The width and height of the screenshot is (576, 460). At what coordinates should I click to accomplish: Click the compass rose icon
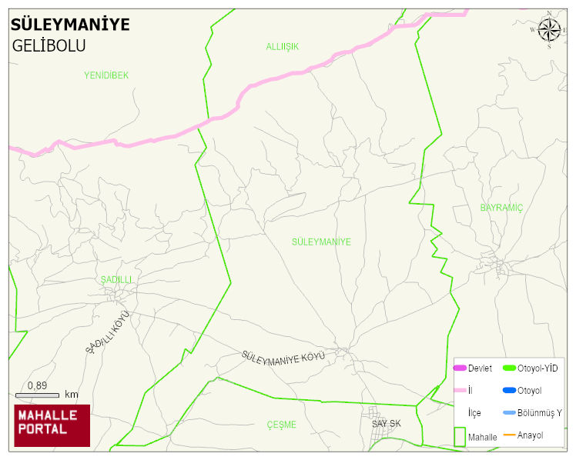pyautogui.click(x=549, y=29)
